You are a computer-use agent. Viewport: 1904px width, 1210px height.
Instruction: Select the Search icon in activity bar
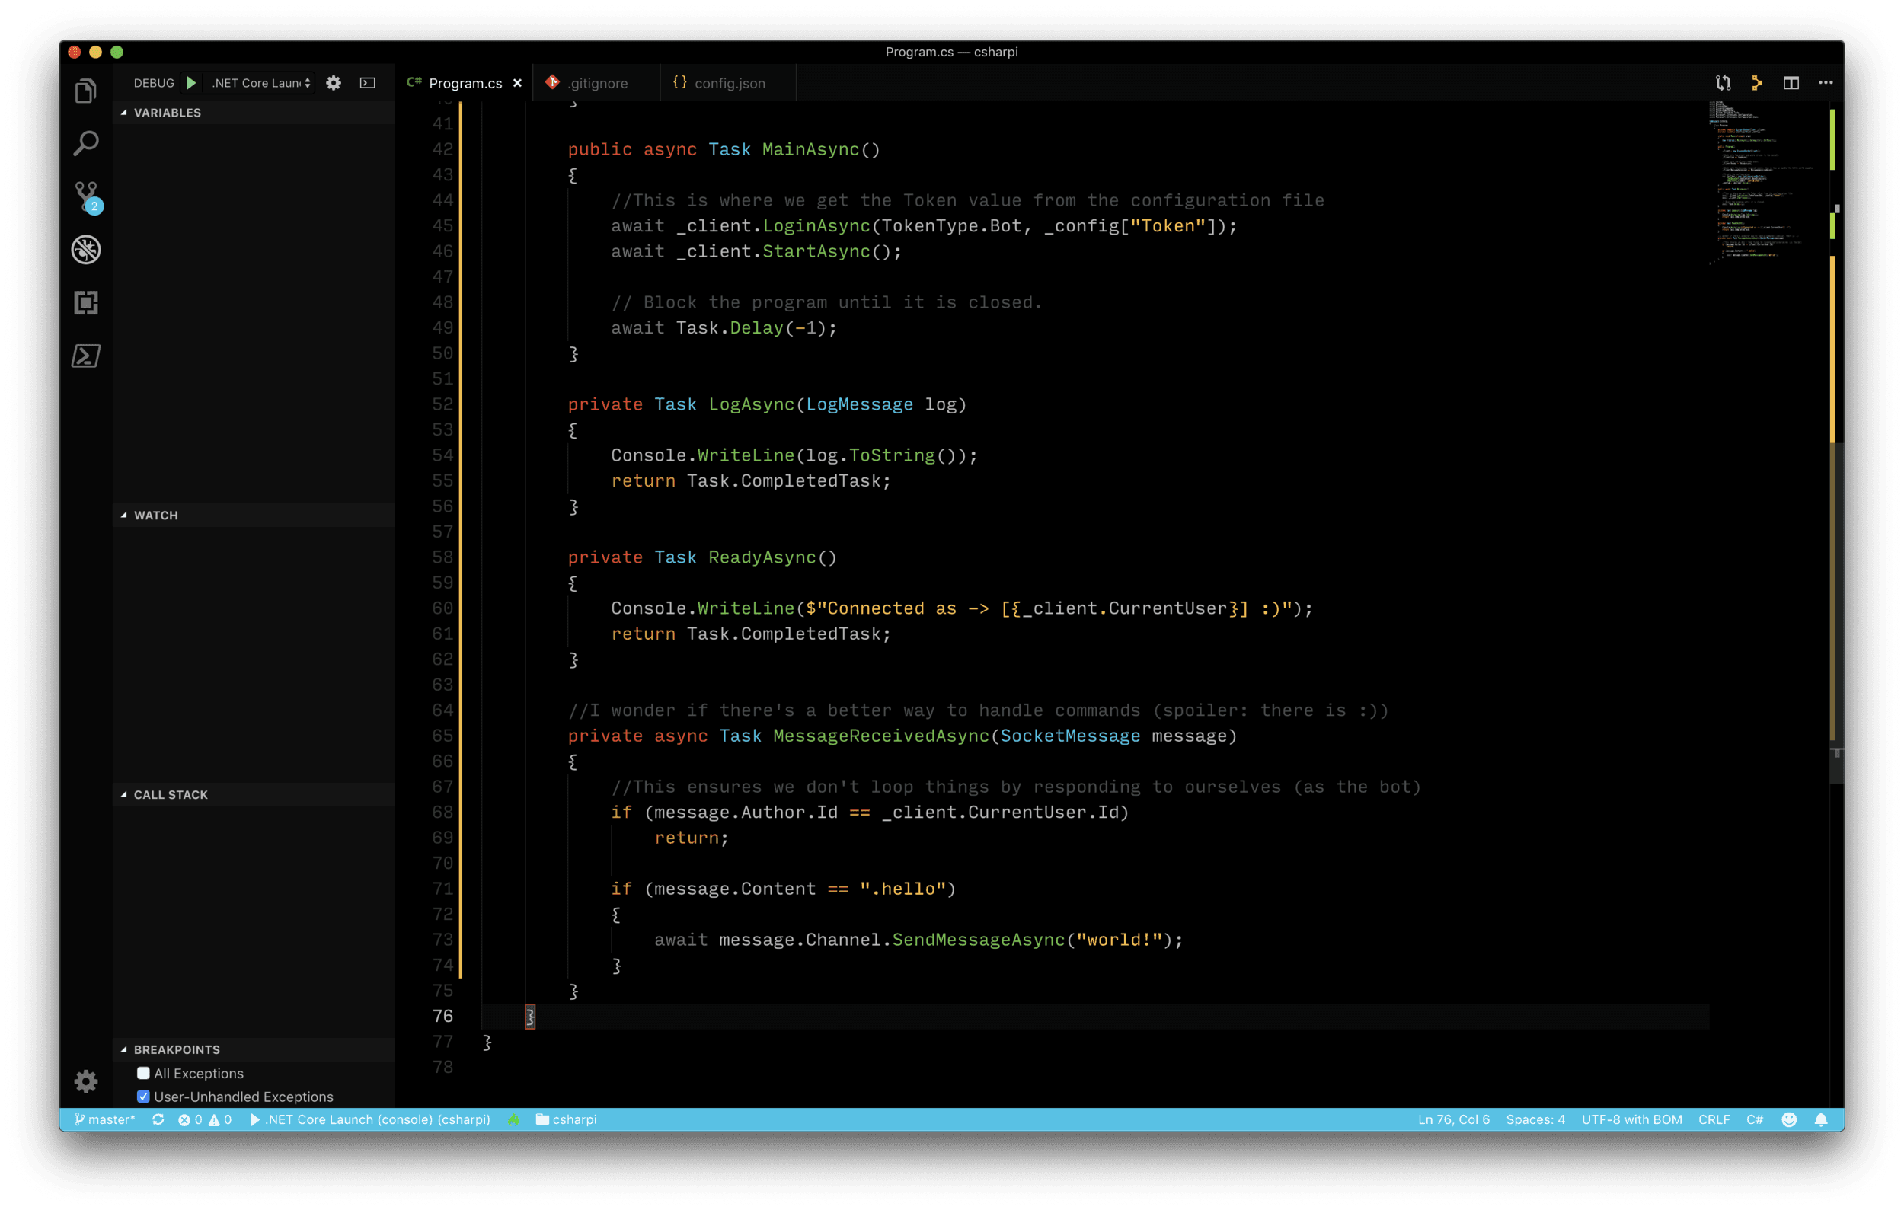pos(85,144)
